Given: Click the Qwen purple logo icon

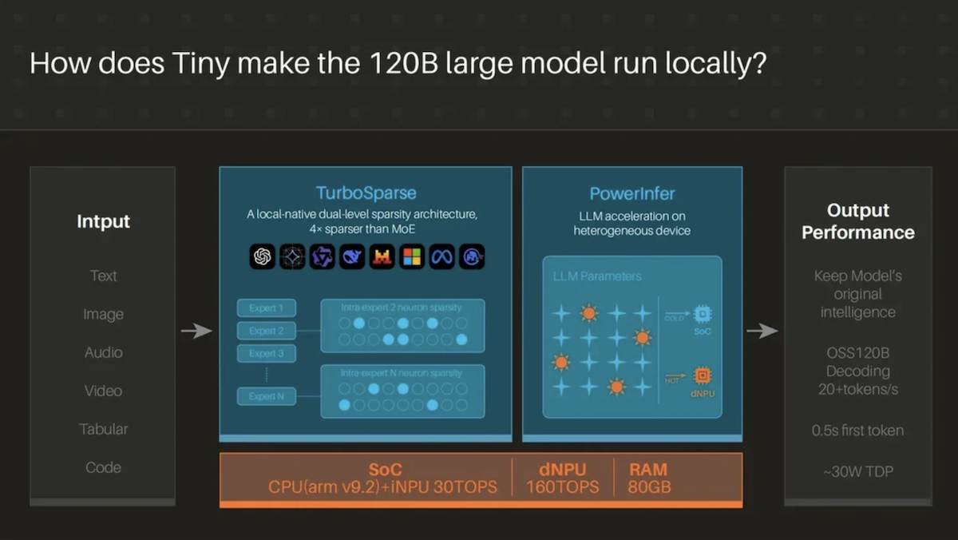Looking at the screenshot, I should click(323, 256).
